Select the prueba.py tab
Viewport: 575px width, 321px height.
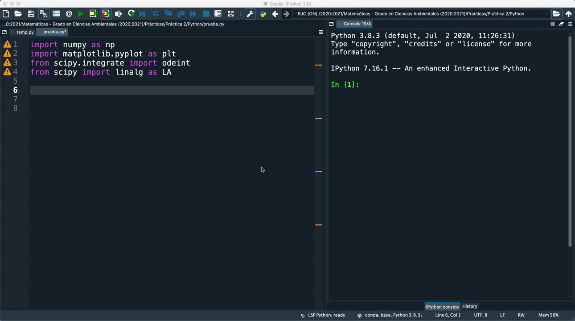click(53, 32)
